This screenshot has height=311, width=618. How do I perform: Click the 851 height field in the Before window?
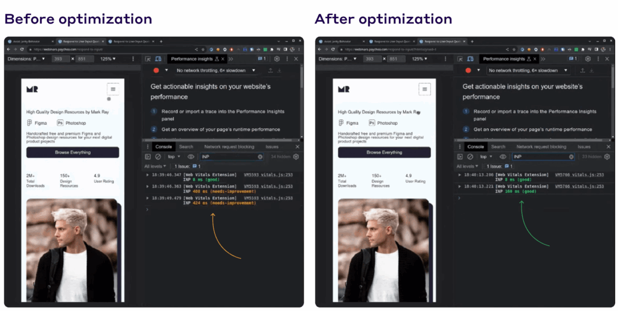84,59
